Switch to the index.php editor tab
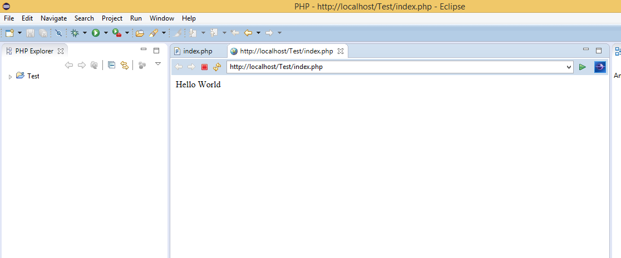 (x=198, y=51)
